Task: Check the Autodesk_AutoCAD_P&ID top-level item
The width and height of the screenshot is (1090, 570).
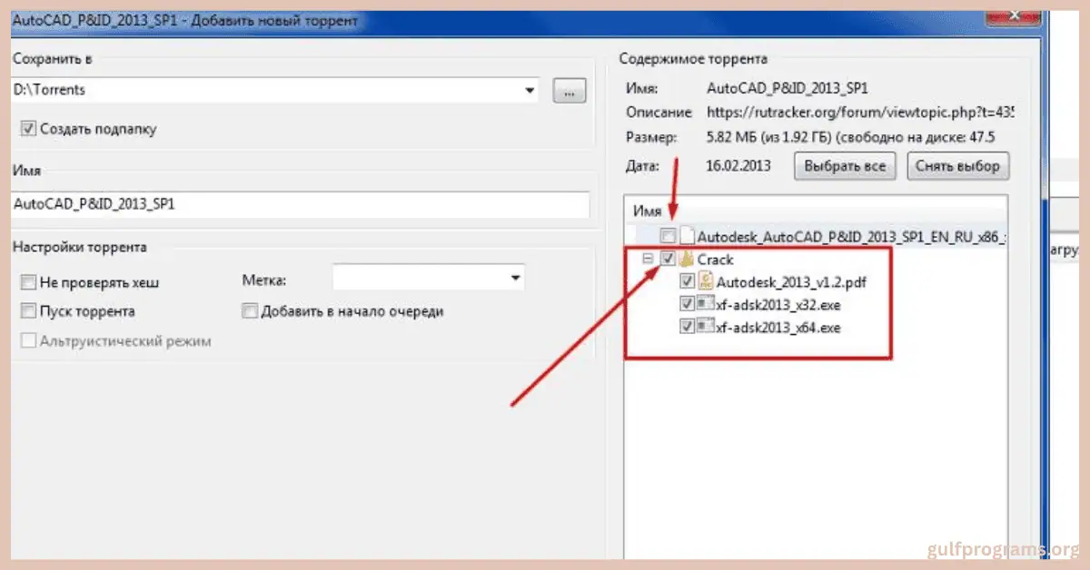Action: pyautogui.click(x=669, y=235)
